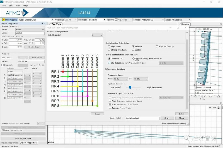Enable the Pinpoint checkbox
This screenshot has width=223, height=148.
[3, 65]
